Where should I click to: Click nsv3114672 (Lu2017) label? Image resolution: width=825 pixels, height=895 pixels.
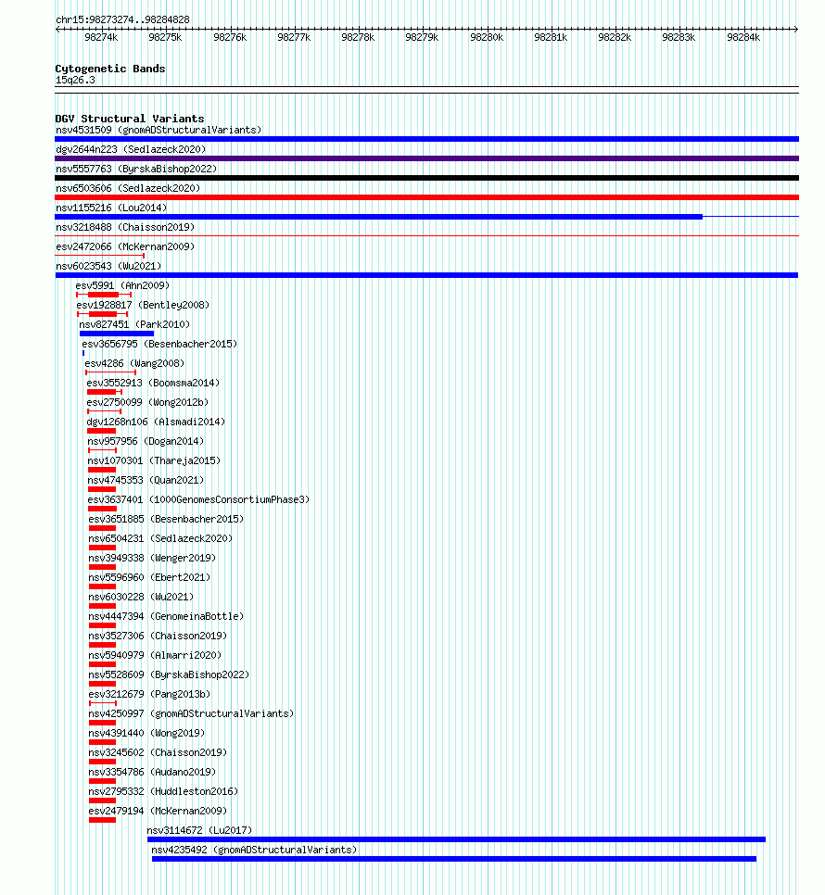click(199, 830)
